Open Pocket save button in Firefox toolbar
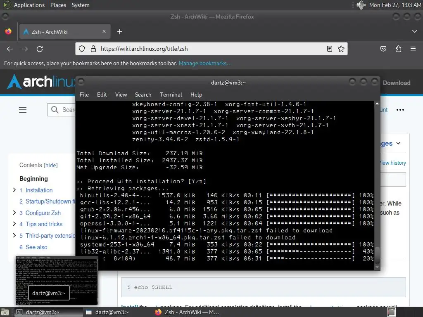 click(383, 49)
